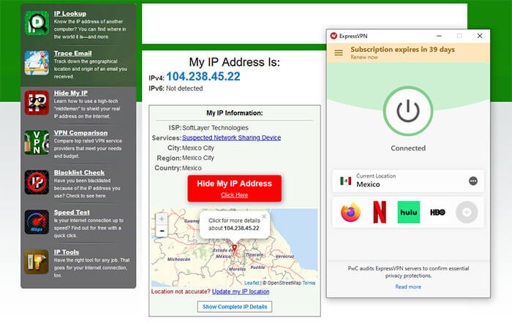Toggle the ExpressVPN power connect button
Image resolution: width=512 pixels, height=323 pixels.
408,111
